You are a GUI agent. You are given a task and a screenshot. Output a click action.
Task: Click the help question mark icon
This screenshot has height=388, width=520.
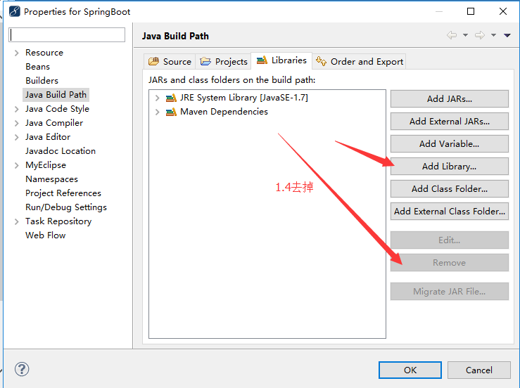[x=22, y=369]
